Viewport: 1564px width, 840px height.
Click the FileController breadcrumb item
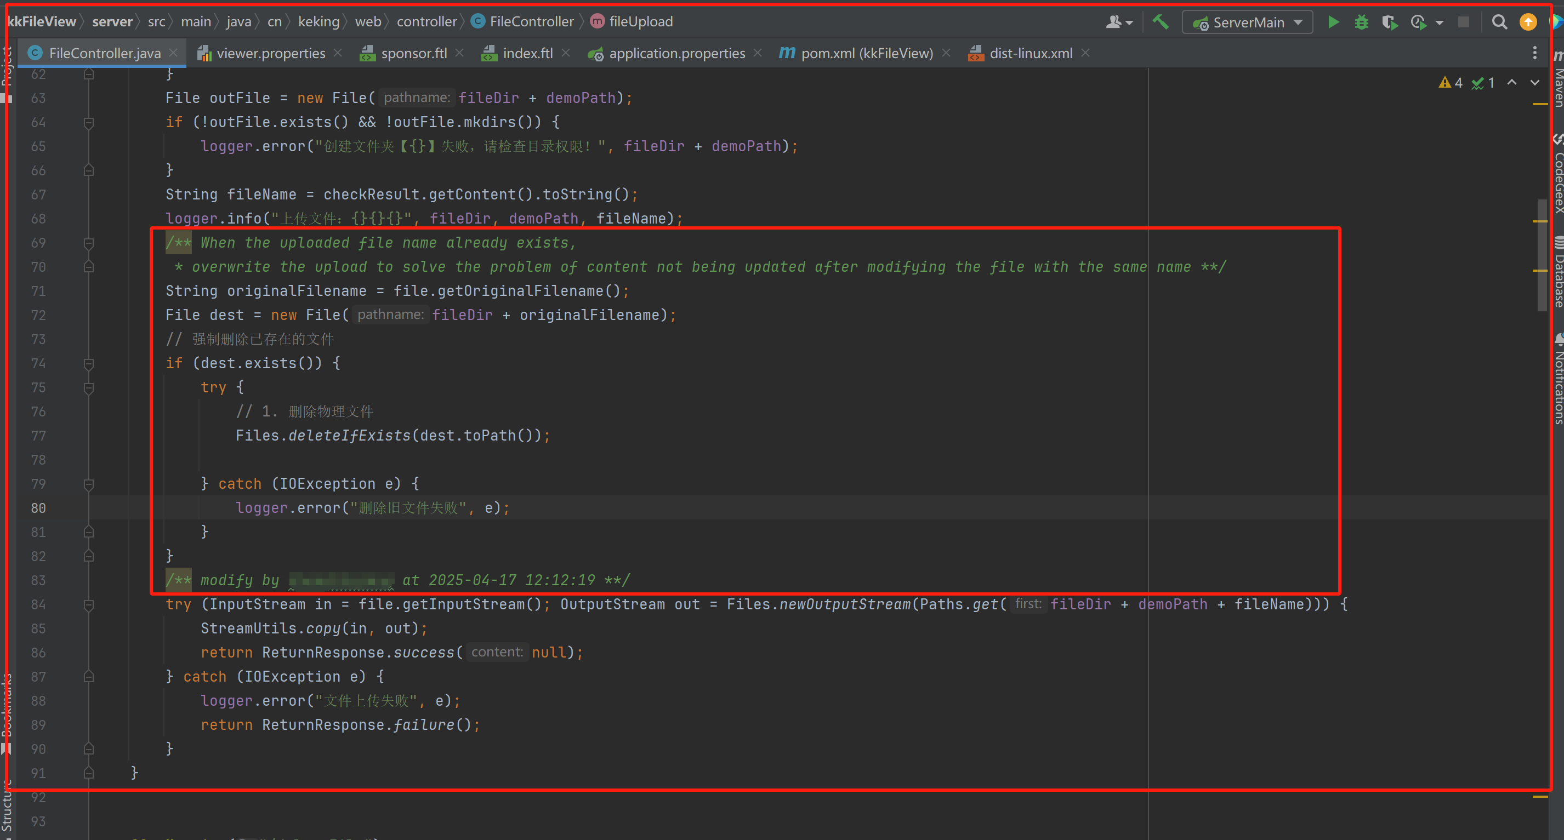(531, 22)
